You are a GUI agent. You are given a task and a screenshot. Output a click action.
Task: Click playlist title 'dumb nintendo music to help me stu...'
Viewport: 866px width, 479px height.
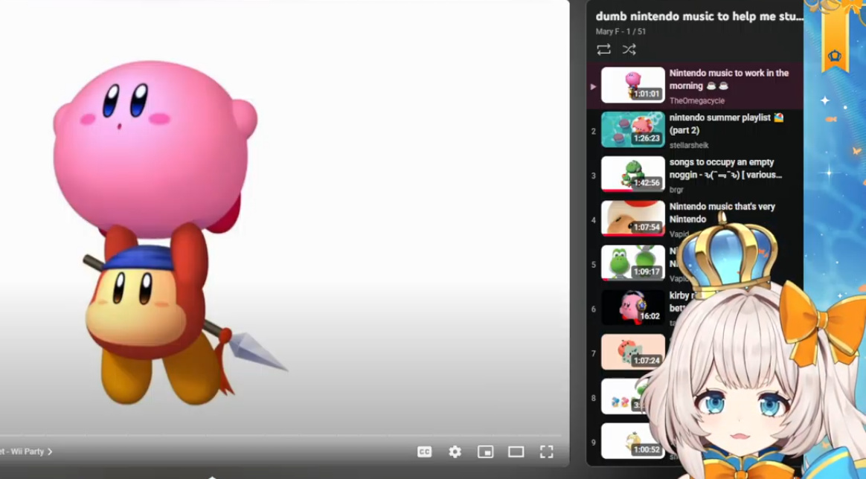click(x=699, y=16)
